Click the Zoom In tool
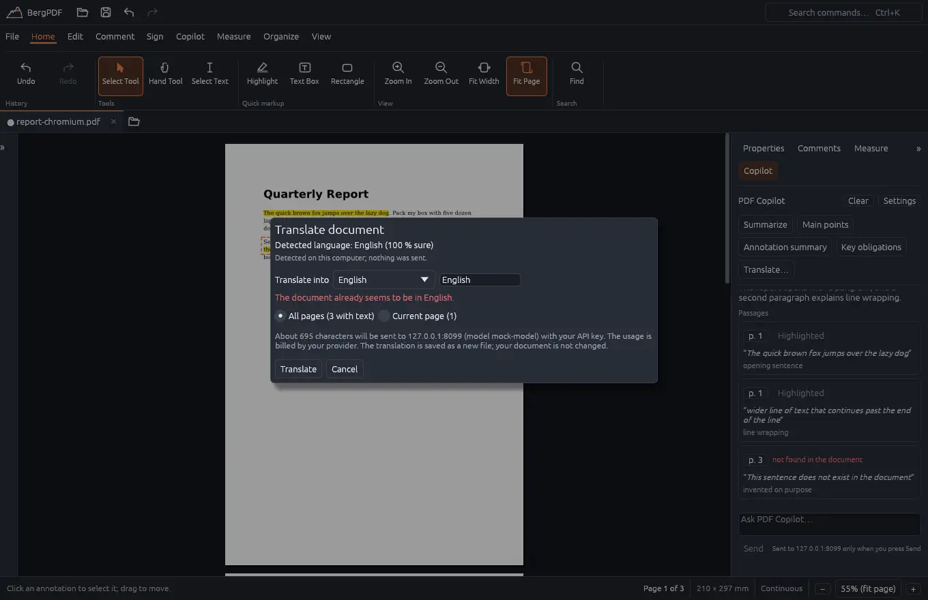The height and width of the screenshot is (600, 928). click(398, 76)
